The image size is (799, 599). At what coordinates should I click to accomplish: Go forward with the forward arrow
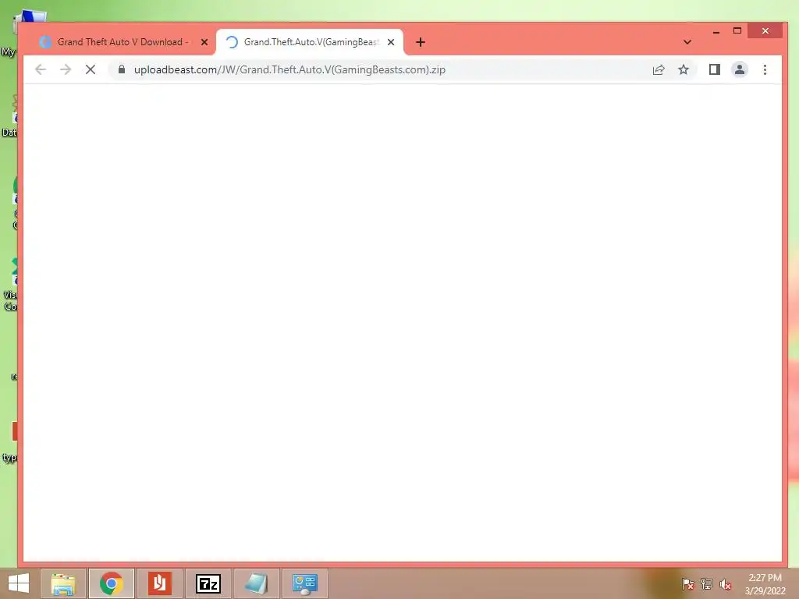[66, 69]
